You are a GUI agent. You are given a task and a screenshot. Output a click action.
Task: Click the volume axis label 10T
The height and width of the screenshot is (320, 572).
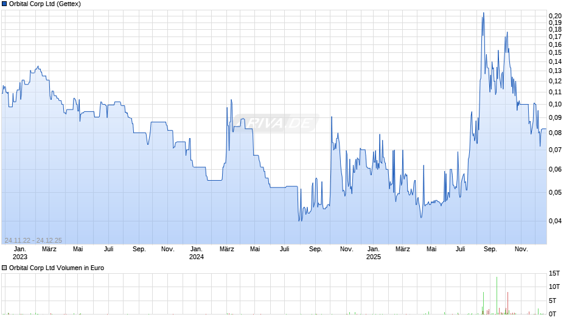point(554,287)
